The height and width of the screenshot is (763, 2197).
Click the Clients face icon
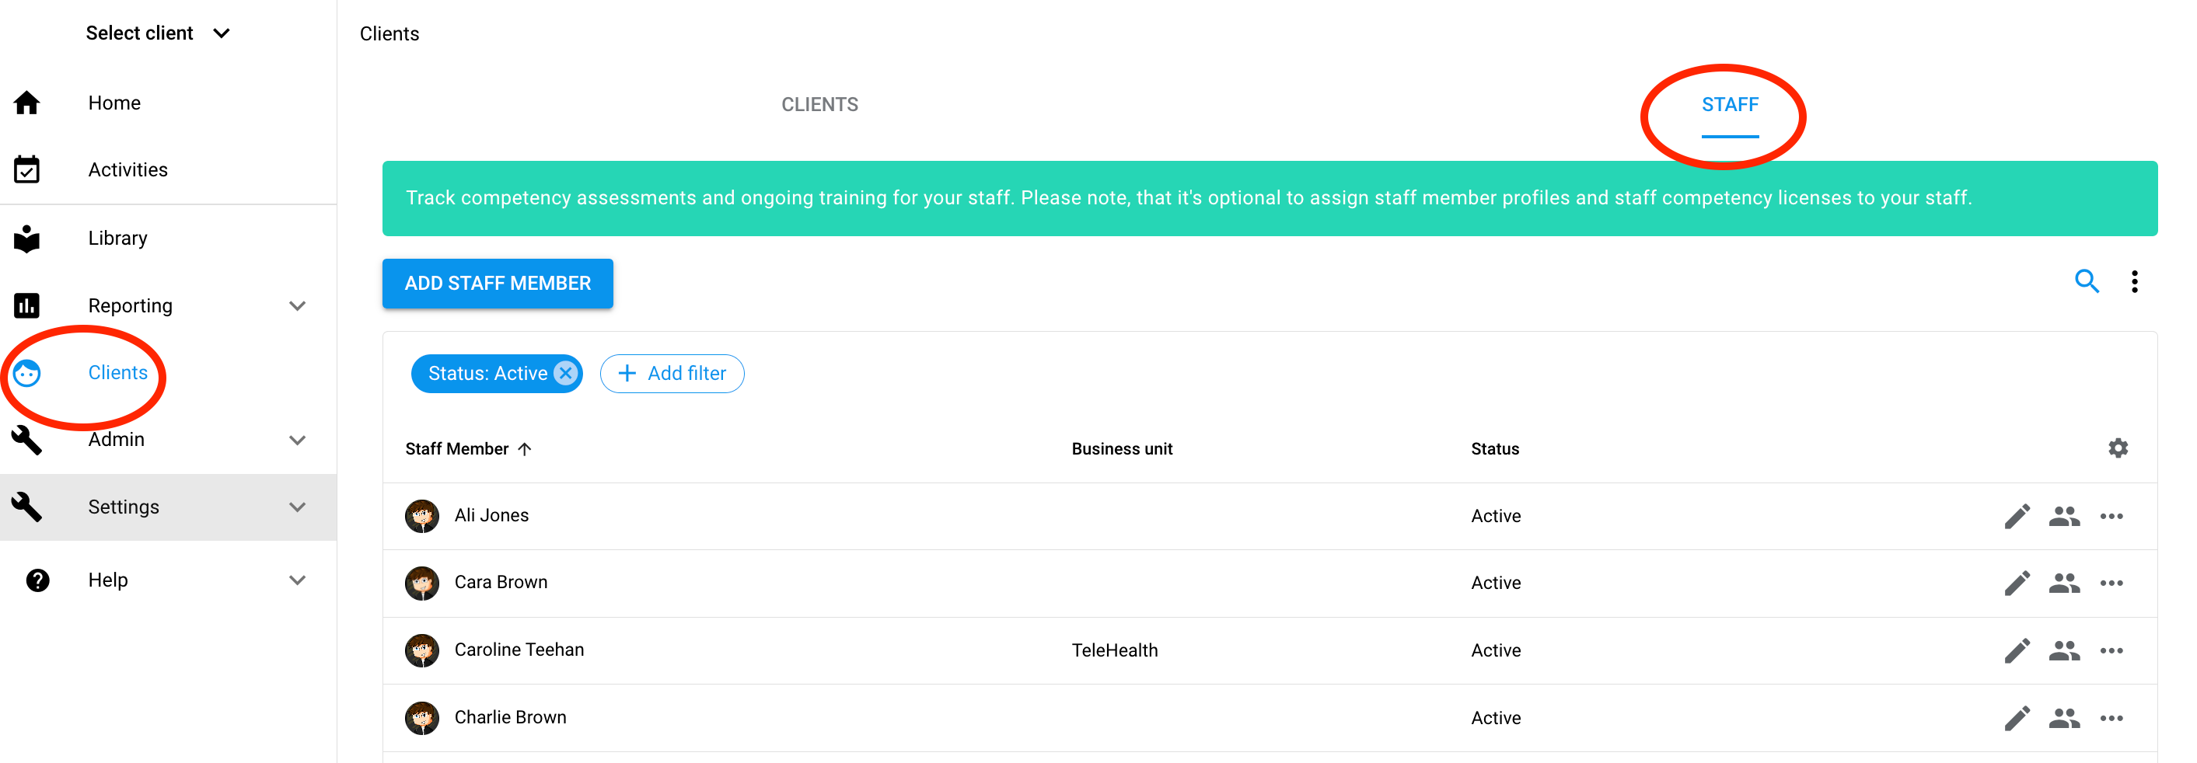click(x=26, y=372)
